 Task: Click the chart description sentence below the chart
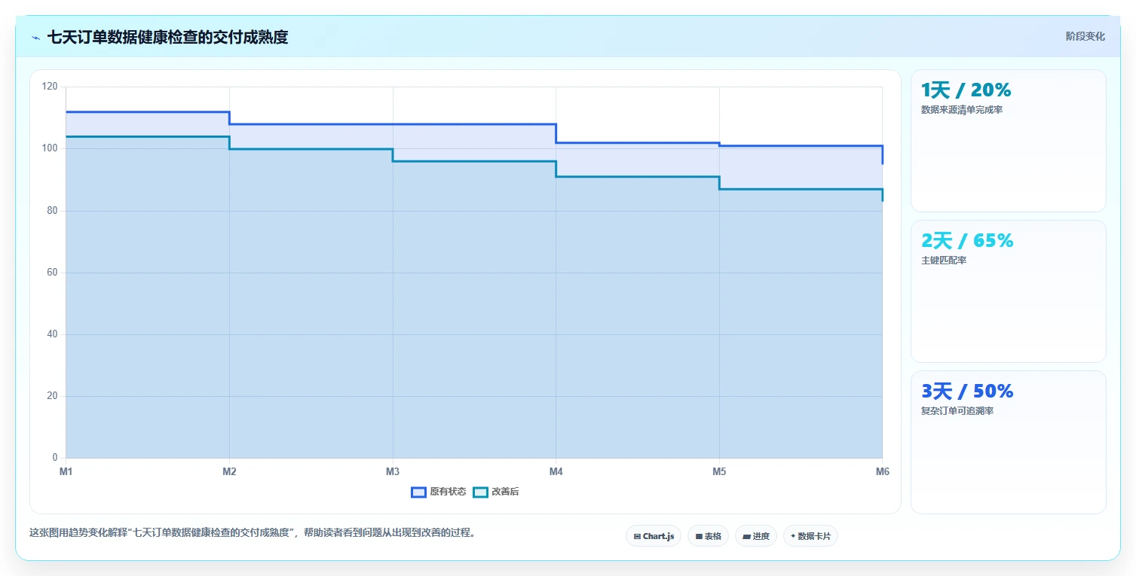tap(253, 532)
